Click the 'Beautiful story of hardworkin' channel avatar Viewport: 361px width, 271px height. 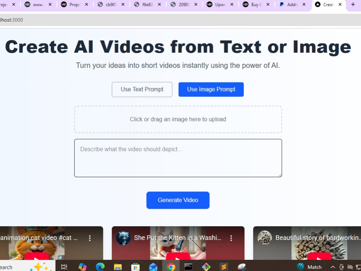coord(265,238)
